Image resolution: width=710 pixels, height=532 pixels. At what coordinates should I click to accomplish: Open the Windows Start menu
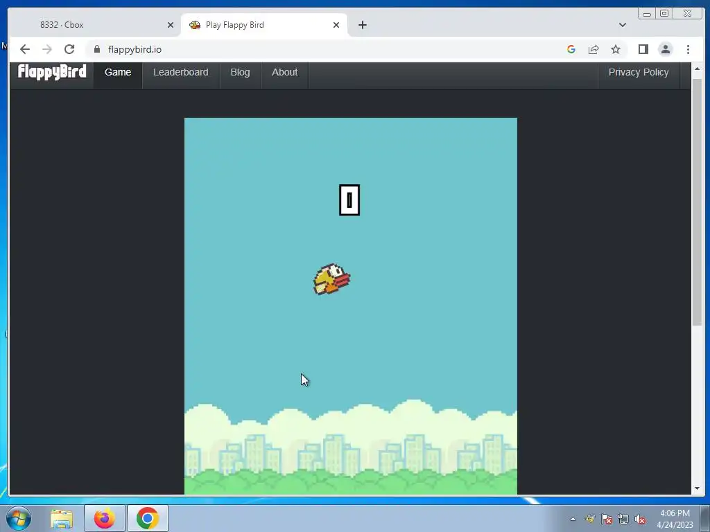18,518
